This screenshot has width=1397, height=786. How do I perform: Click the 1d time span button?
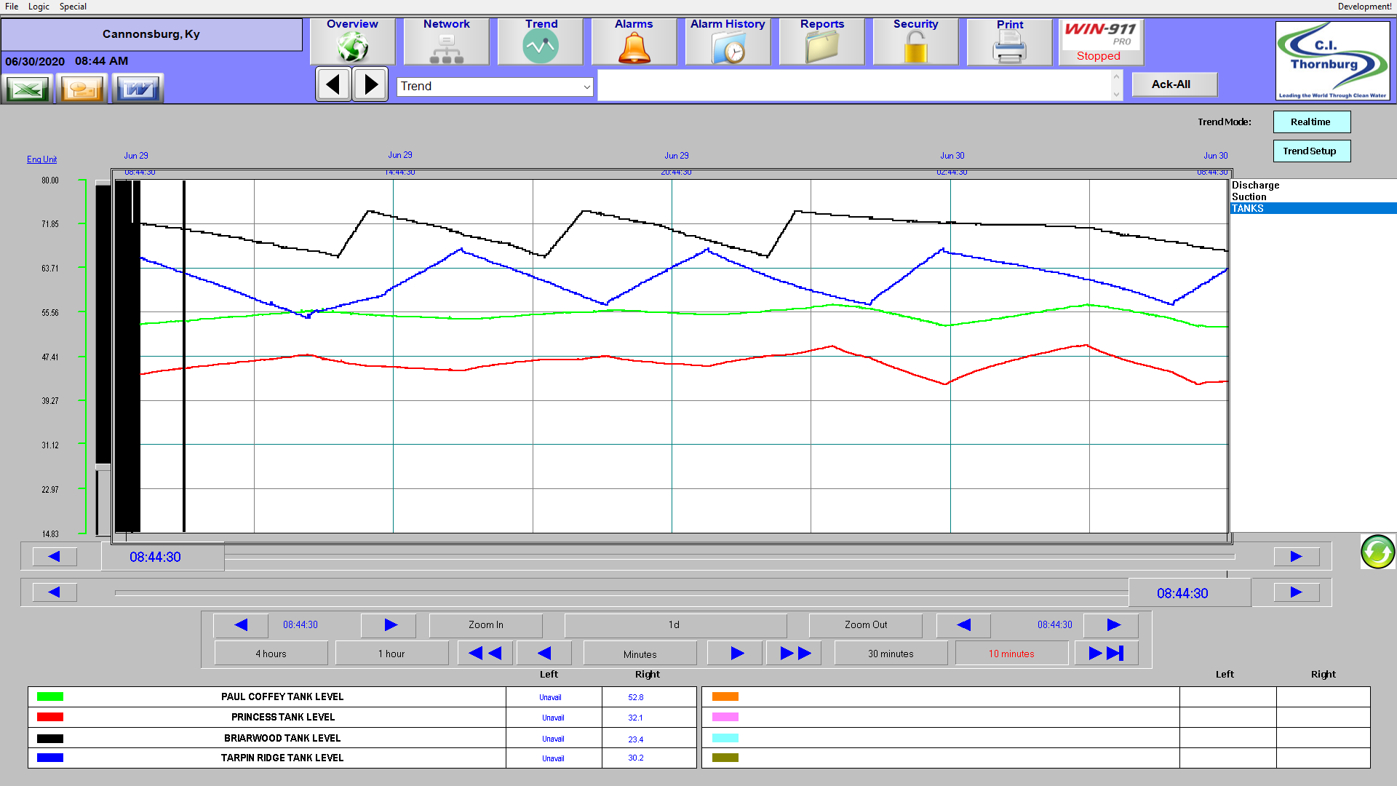675,625
